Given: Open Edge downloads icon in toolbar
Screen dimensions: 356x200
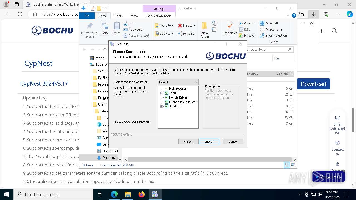Looking at the screenshot, I should click(x=314, y=14).
